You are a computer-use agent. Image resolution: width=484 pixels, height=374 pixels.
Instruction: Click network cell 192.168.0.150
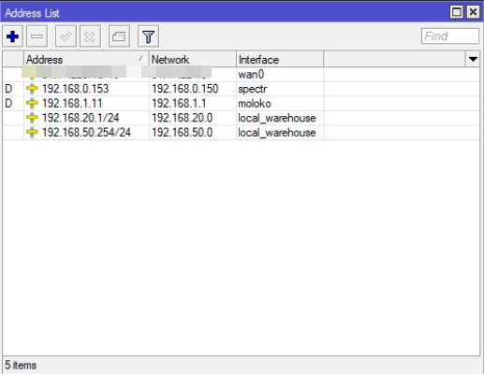pos(185,89)
